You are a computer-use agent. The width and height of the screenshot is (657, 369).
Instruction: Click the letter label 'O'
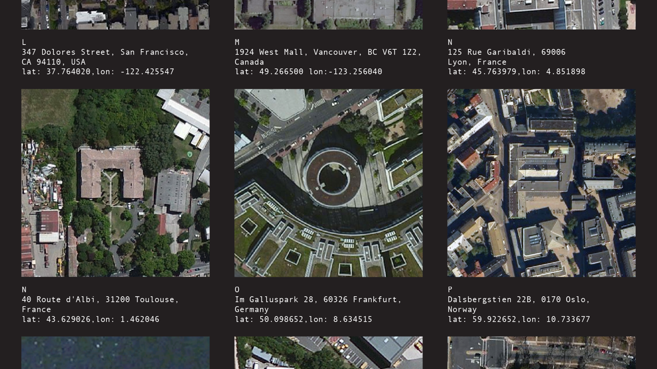(x=237, y=290)
